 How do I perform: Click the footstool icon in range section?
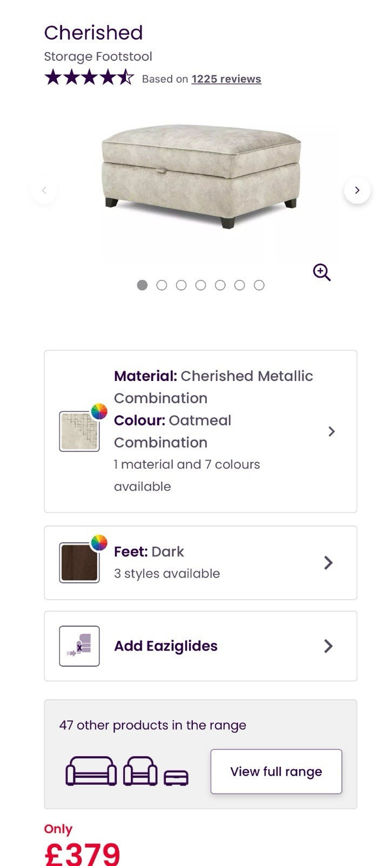176,777
